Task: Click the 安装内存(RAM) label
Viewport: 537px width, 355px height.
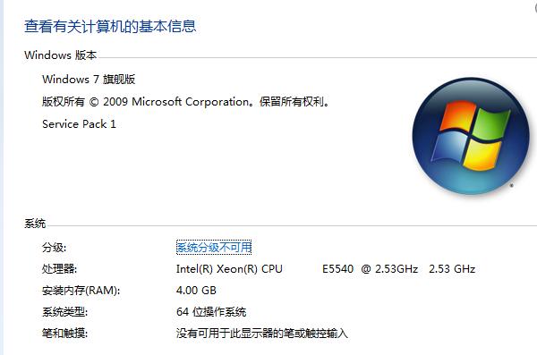Action: (81, 291)
